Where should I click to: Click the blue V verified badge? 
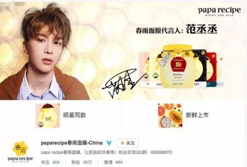click(x=109, y=143)
